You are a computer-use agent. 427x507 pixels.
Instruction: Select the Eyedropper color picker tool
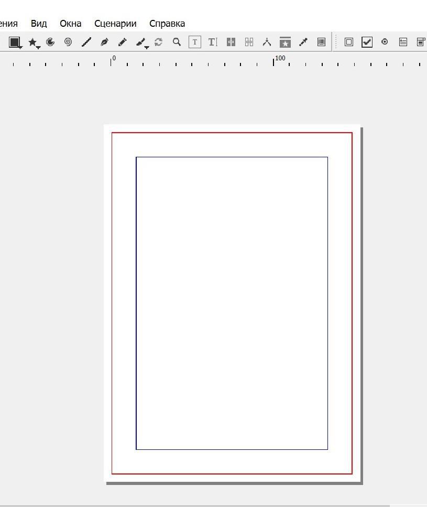click(x=303, y=42)
